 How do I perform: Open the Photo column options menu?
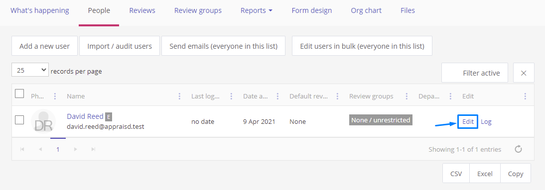coord(55,96)
